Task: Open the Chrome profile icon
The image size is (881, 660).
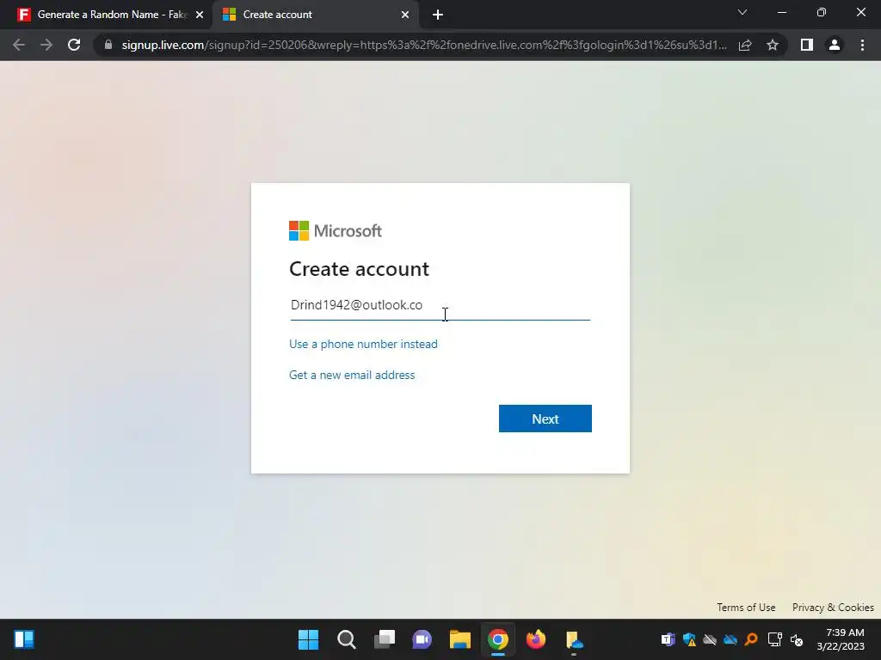Action: pos(835,45)
